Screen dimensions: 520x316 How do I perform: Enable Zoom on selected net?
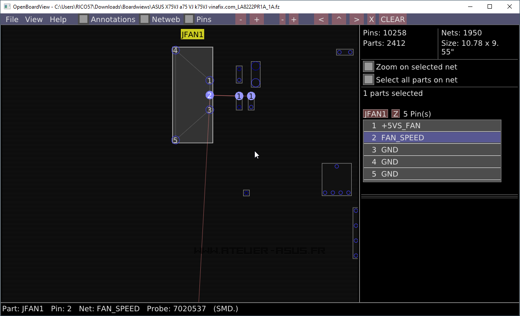(x=369, y=67)
